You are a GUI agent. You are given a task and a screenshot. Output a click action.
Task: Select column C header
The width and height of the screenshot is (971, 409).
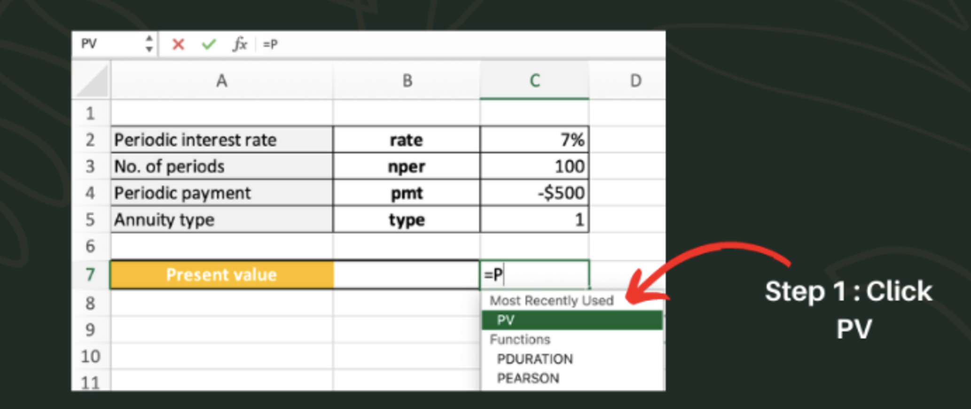pyautogui.click(x=534, y=81)
